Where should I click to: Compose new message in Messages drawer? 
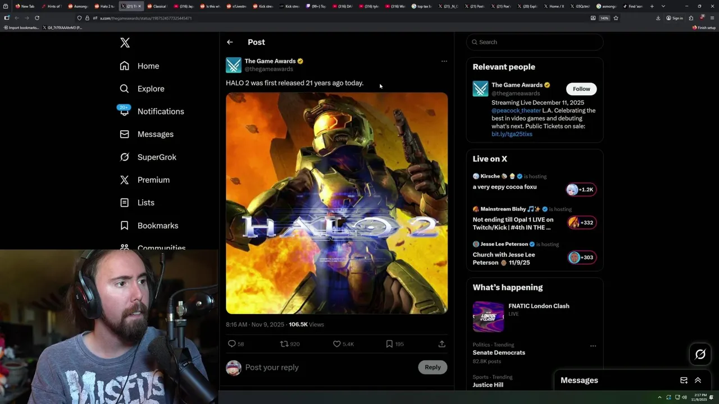(684, 380)
